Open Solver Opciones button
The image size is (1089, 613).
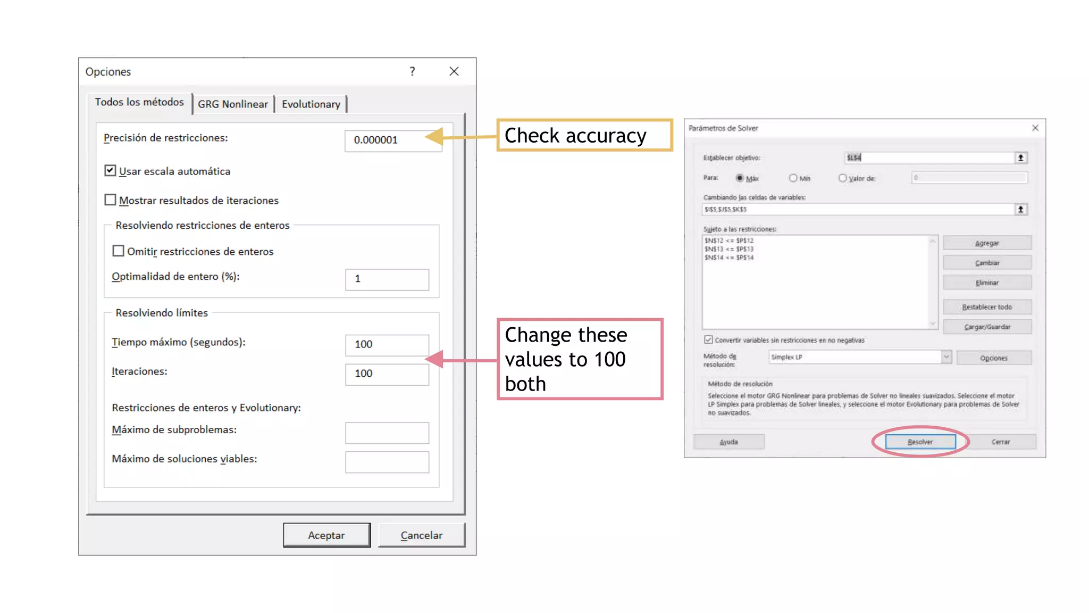coord(993,358)
